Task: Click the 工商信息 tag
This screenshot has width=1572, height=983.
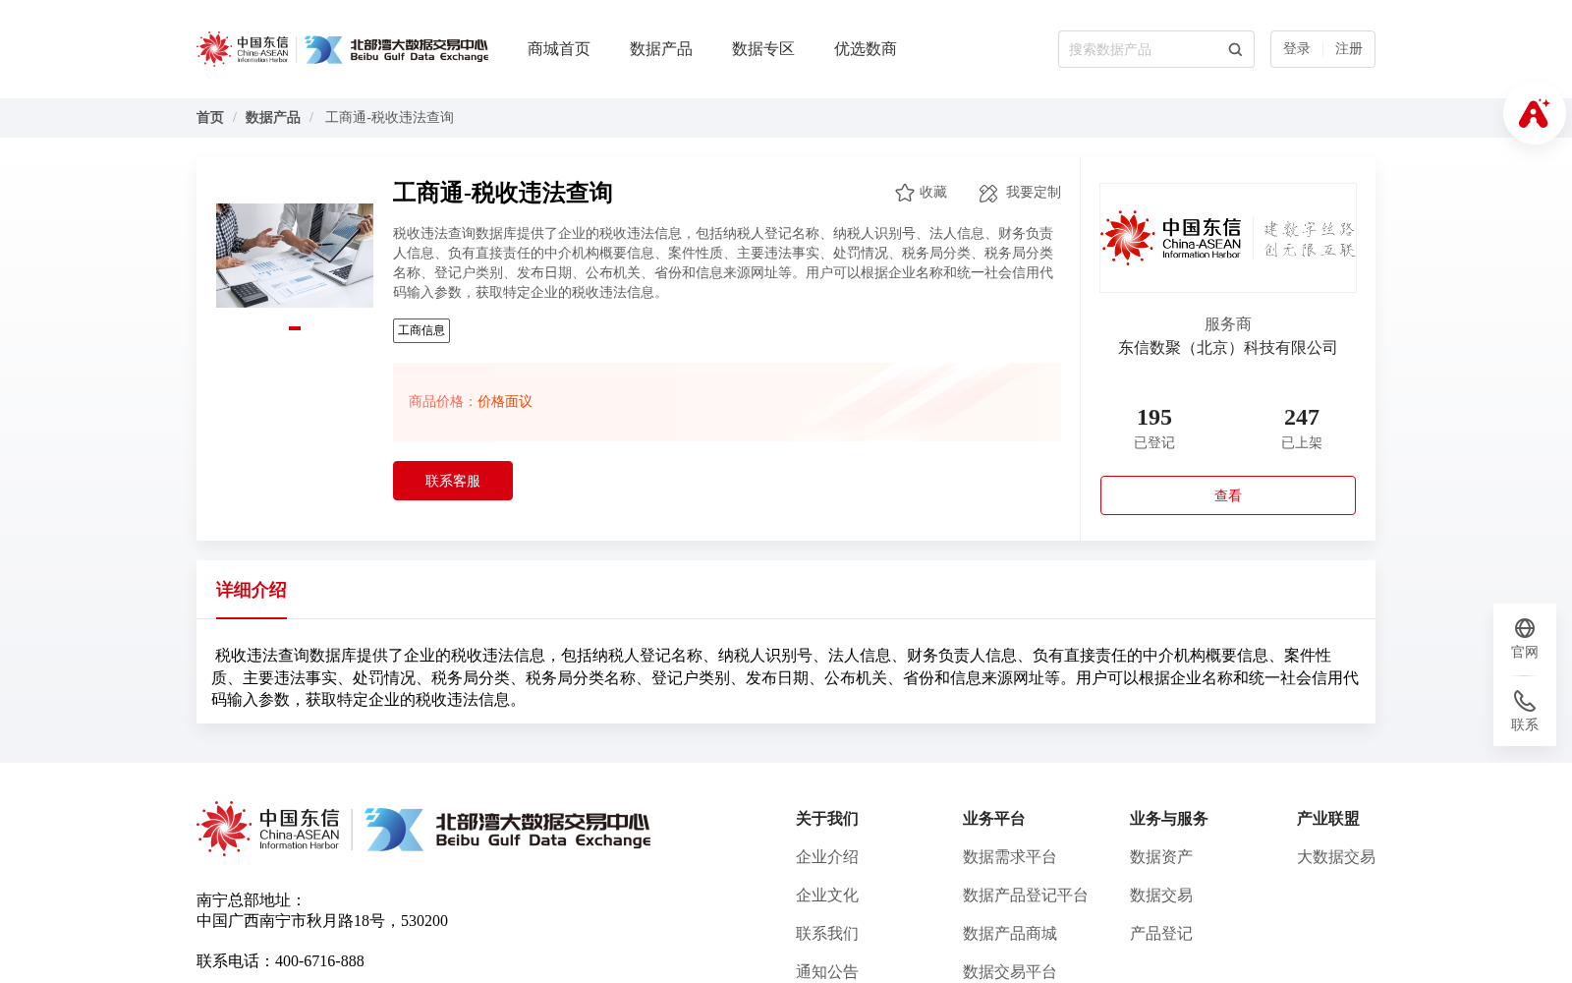Action: (x=421, y=330)
